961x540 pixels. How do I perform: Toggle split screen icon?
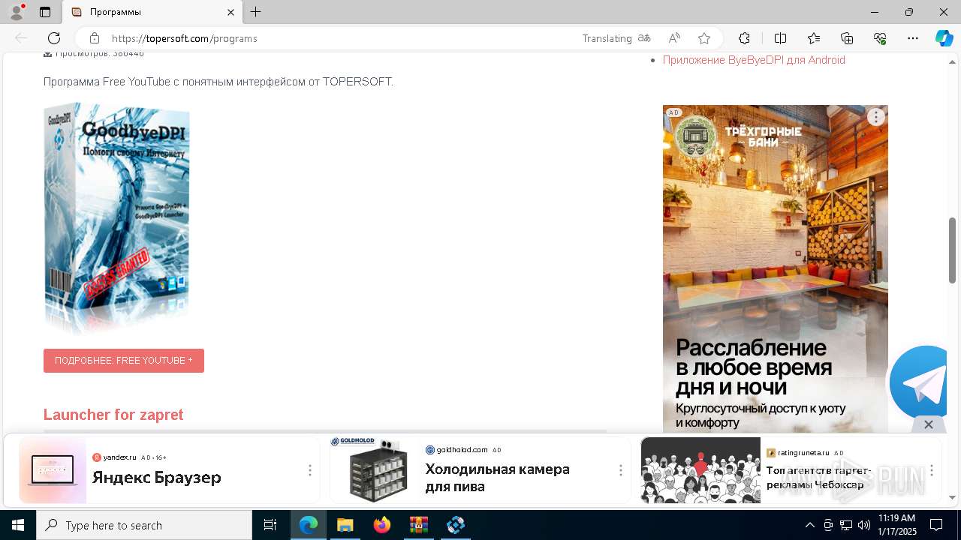click(780, 38)
